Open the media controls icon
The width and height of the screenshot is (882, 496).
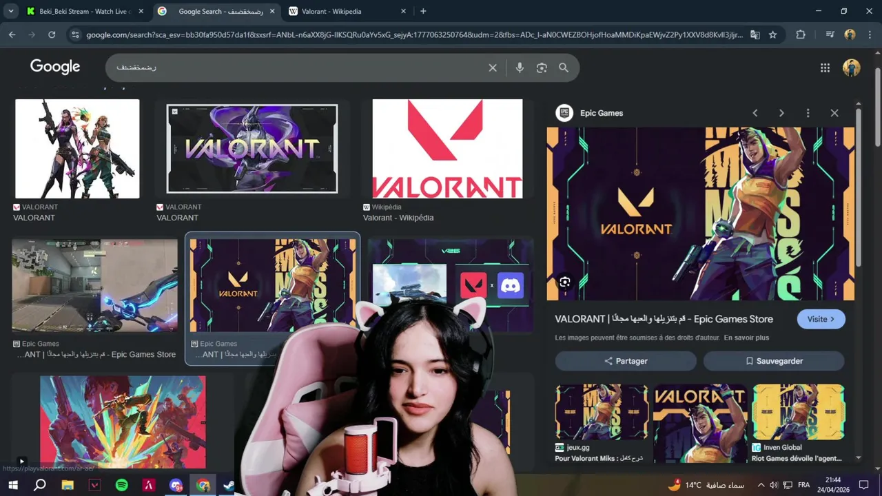(830, 34)
